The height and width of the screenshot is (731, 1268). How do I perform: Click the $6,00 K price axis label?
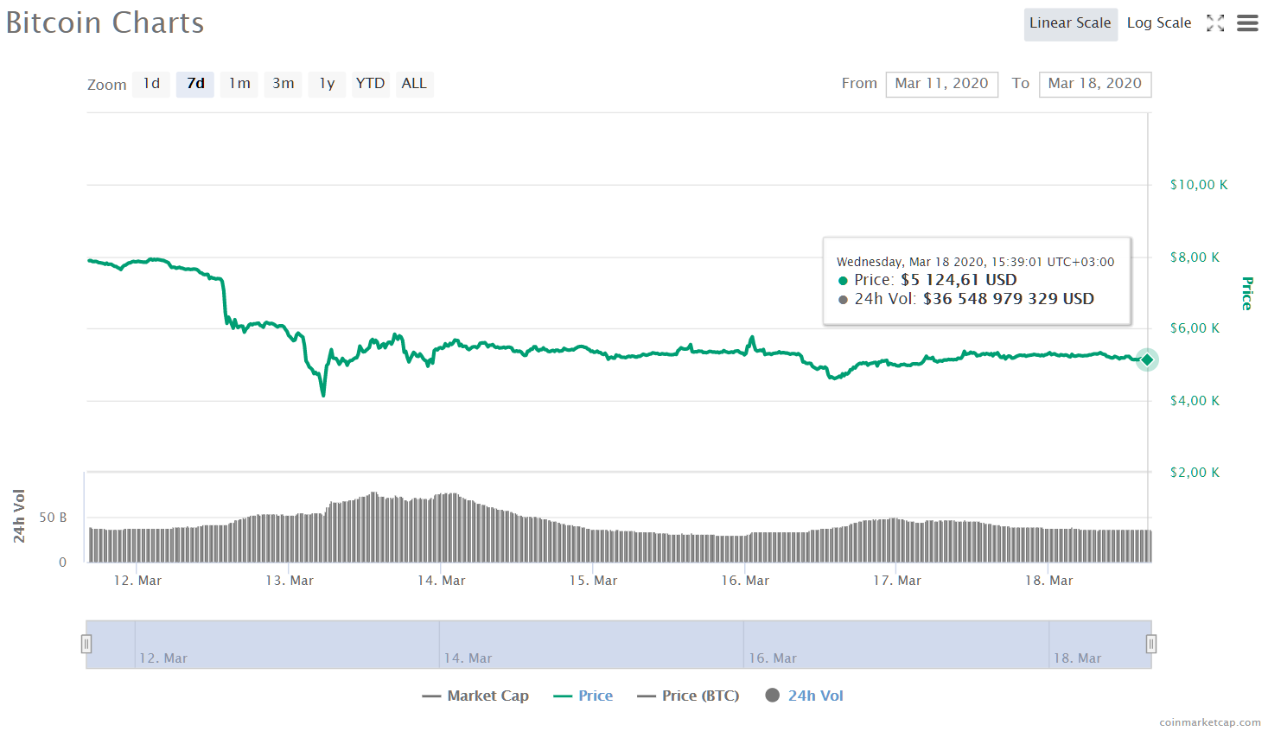(x=1195, y=328)
